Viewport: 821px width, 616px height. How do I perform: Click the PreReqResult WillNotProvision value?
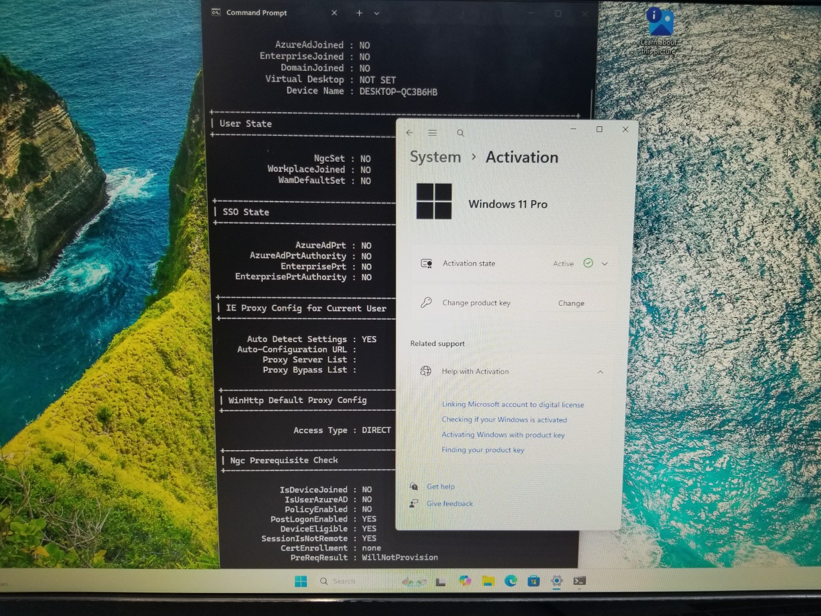click(x=400, y=557)
